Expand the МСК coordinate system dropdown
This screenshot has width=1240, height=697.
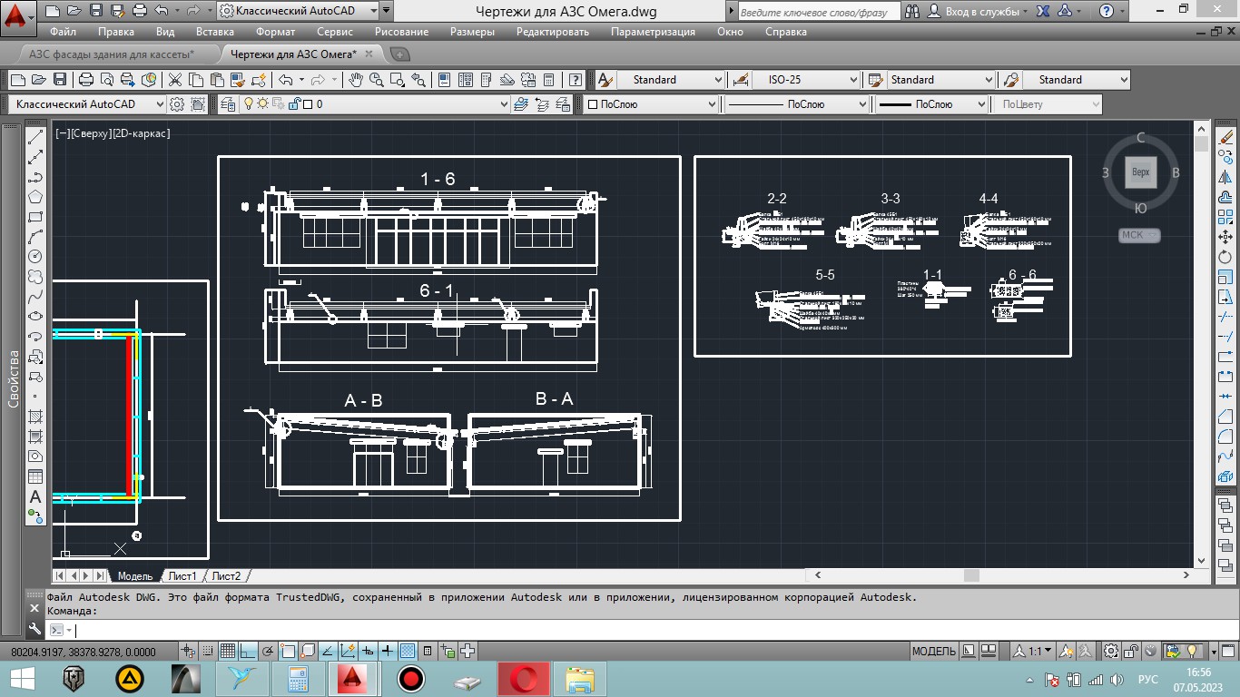pos(1151,235)
